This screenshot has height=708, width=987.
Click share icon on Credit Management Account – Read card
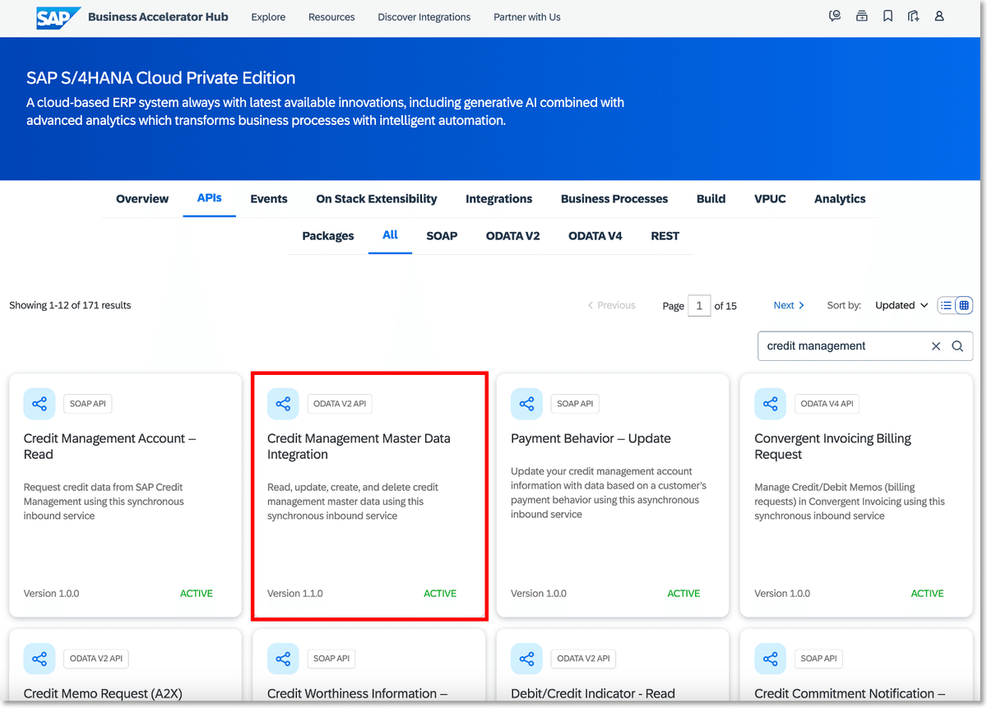[39, 404]
